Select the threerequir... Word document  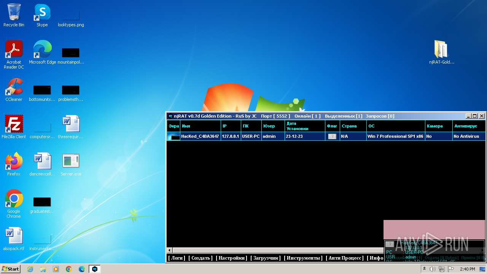point(71,127)
